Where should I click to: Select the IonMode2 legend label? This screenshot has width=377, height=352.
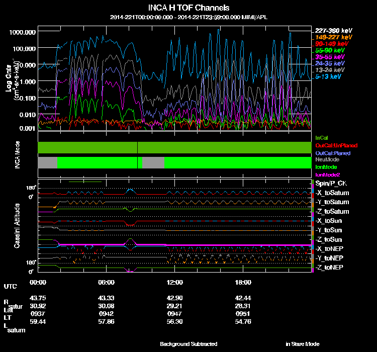[327, 174]
